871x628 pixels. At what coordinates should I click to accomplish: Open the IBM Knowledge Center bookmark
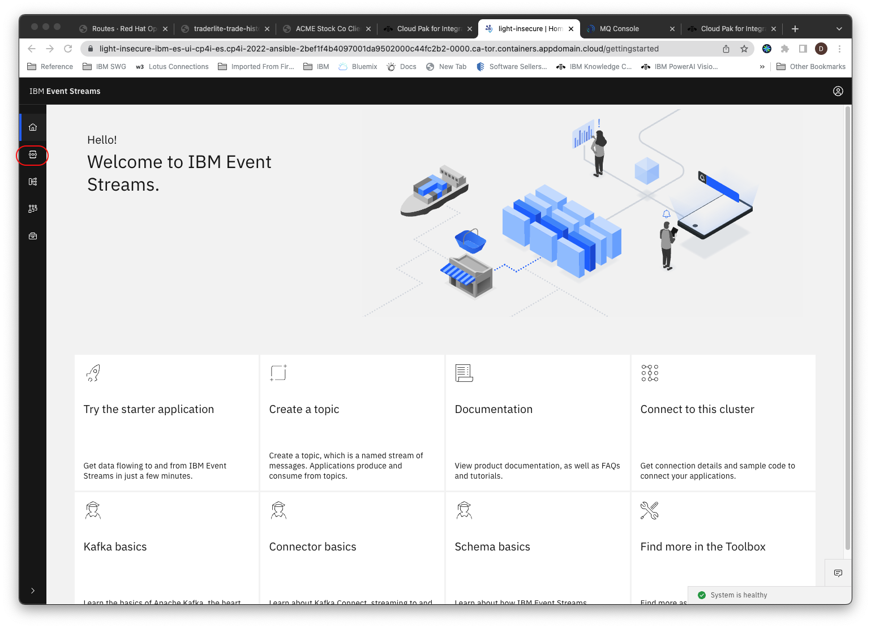point(594,67)
